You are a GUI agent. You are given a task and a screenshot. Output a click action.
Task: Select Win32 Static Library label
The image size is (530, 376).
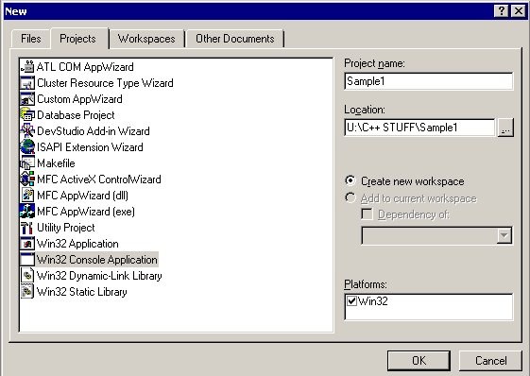pyautogui.click(x=82, y=292)
